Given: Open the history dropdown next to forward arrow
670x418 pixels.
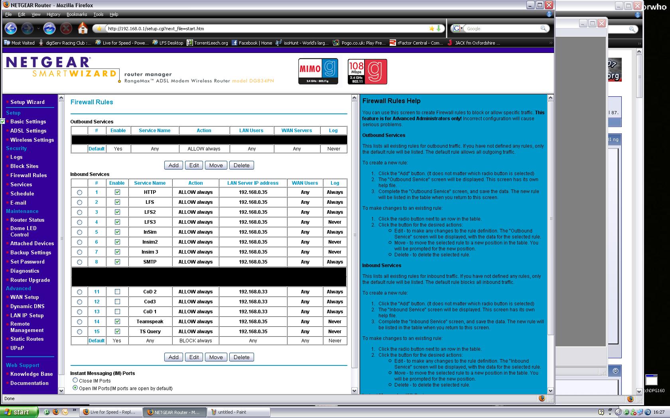Looking at the screenshot, I should (x=38, y=29).
